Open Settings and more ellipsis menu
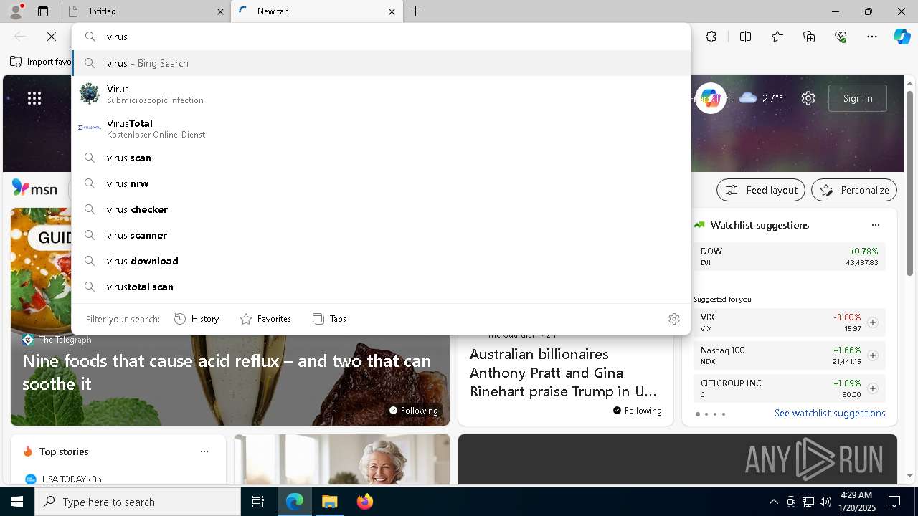The height and width of the screenshot is (516, 918). tap(872, 37)
